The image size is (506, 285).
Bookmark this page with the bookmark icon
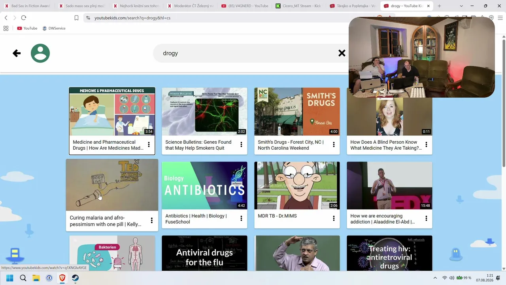(77, 18)
